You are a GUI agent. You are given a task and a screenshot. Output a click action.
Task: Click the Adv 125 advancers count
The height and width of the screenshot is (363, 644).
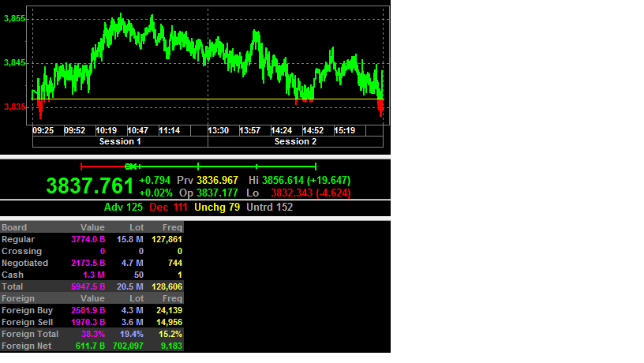(x=123, y=208)
